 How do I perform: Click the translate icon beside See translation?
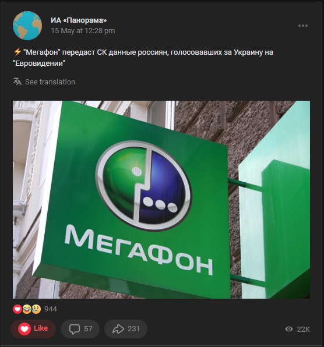(17, 81)
